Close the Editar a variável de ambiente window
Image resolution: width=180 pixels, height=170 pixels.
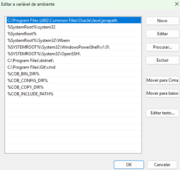(x=177, y=4)
